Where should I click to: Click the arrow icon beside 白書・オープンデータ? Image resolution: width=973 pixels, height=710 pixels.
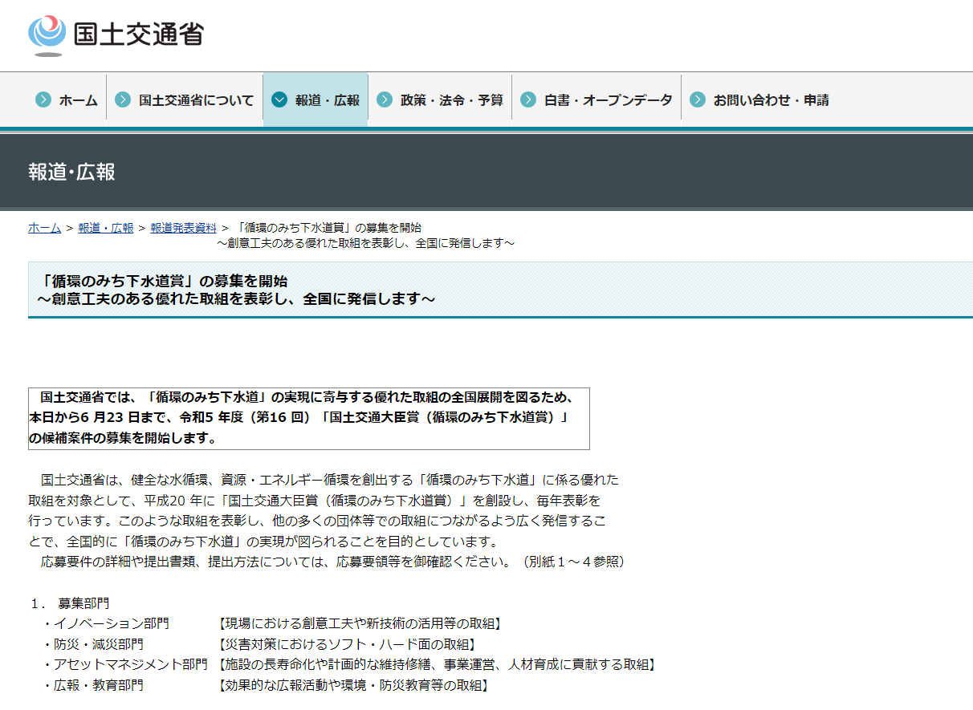tap(528, 100)
